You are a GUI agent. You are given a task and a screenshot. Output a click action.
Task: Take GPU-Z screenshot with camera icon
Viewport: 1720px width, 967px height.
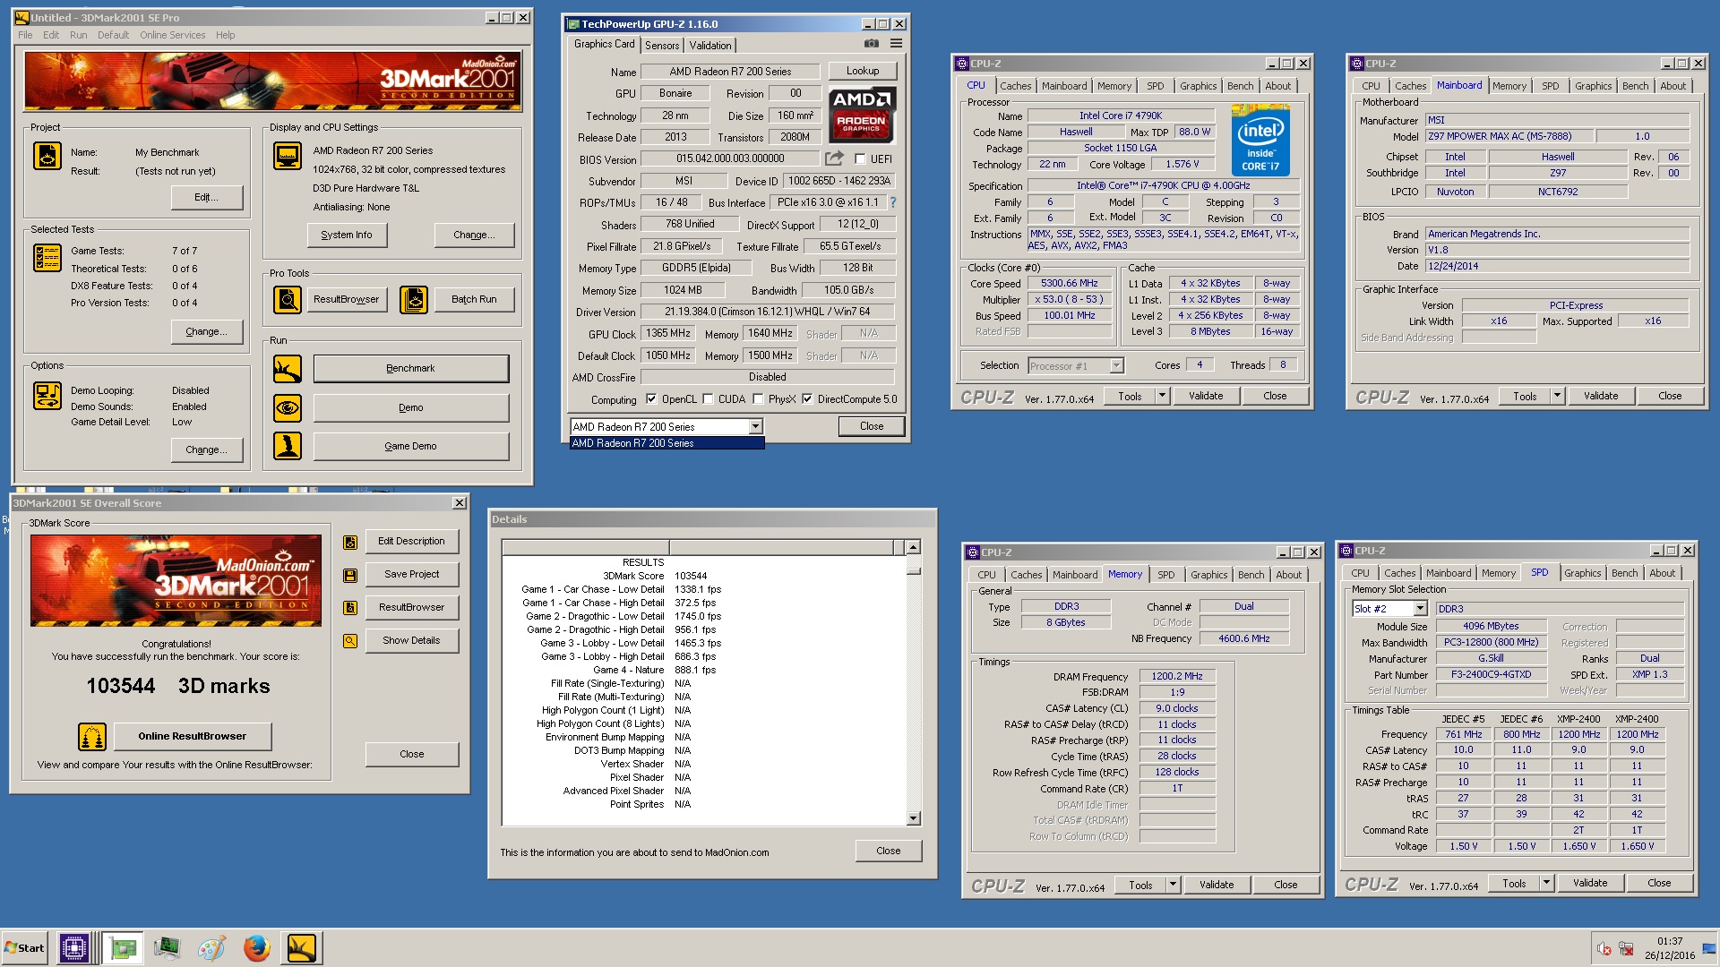871,44
